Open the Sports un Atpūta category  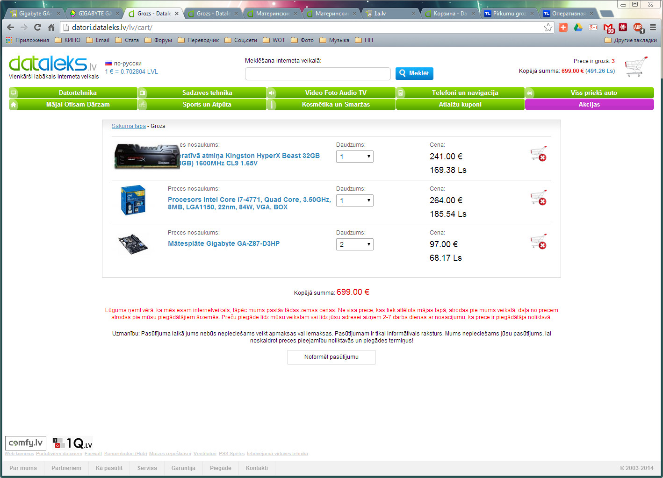coord(202,104)
